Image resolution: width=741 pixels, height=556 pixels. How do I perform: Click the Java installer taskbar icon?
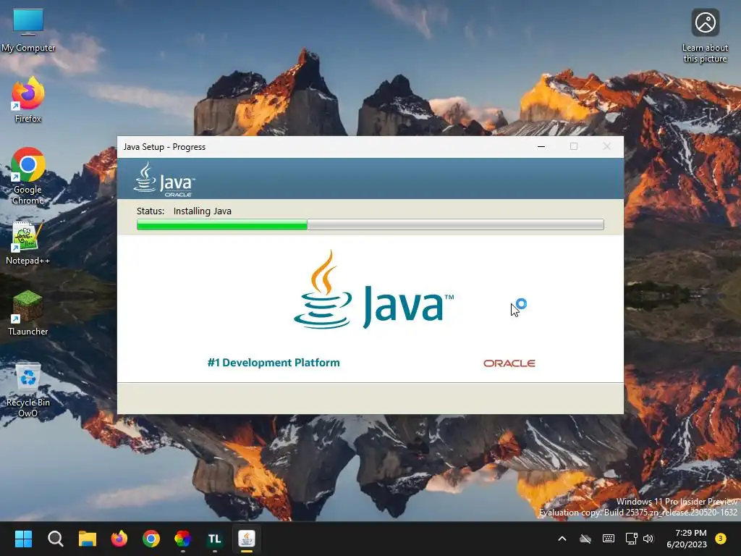pos(247,539)
